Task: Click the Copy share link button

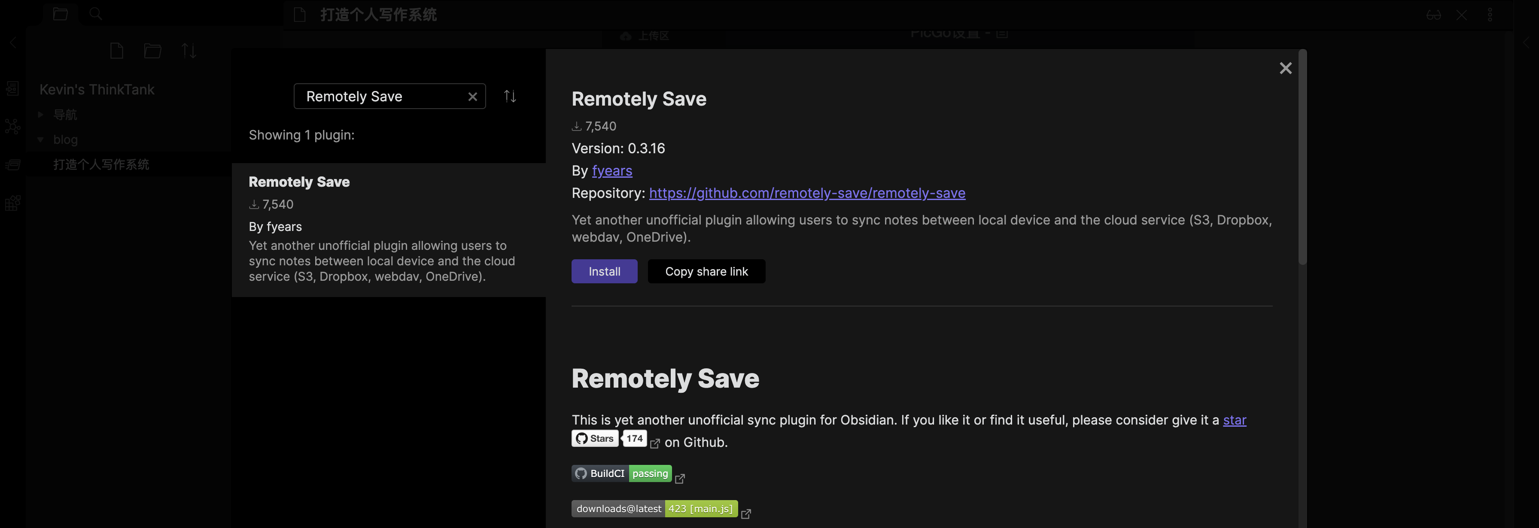Action: tap(707, 271)
